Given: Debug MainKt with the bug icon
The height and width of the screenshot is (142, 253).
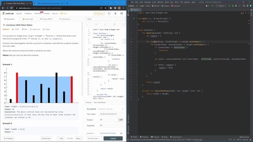Looking at the screenshot, I should [233, 6].
